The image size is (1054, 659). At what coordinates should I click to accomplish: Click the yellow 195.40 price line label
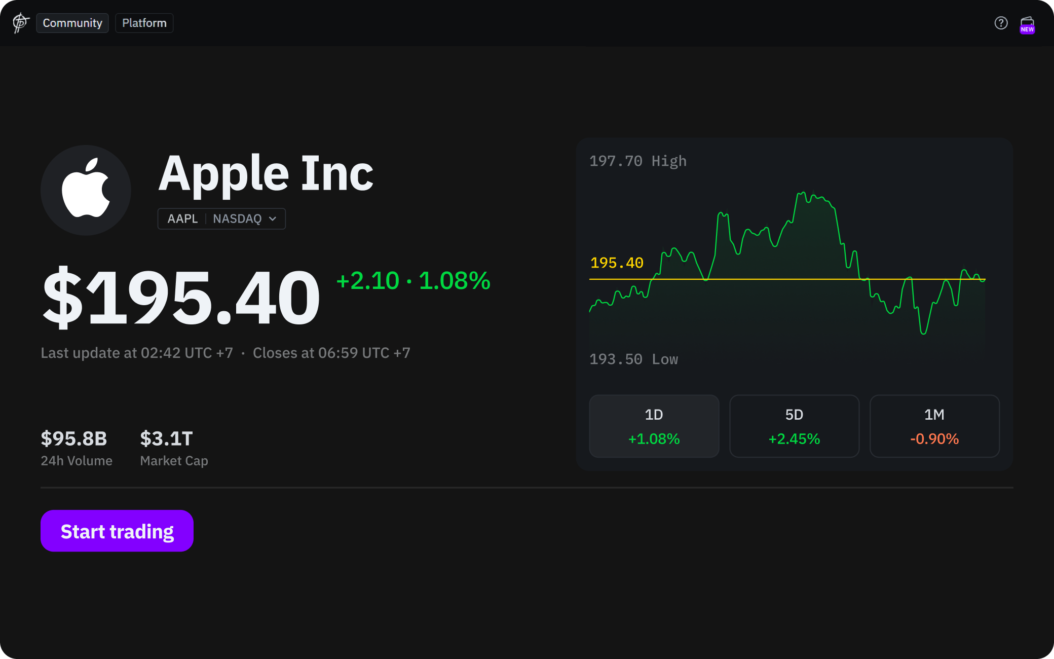tap(617, 263)
